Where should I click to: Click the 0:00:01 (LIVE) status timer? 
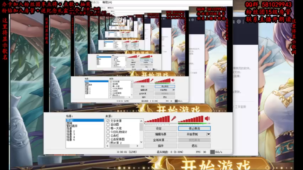pyautogui.click(x=127, y=152)
